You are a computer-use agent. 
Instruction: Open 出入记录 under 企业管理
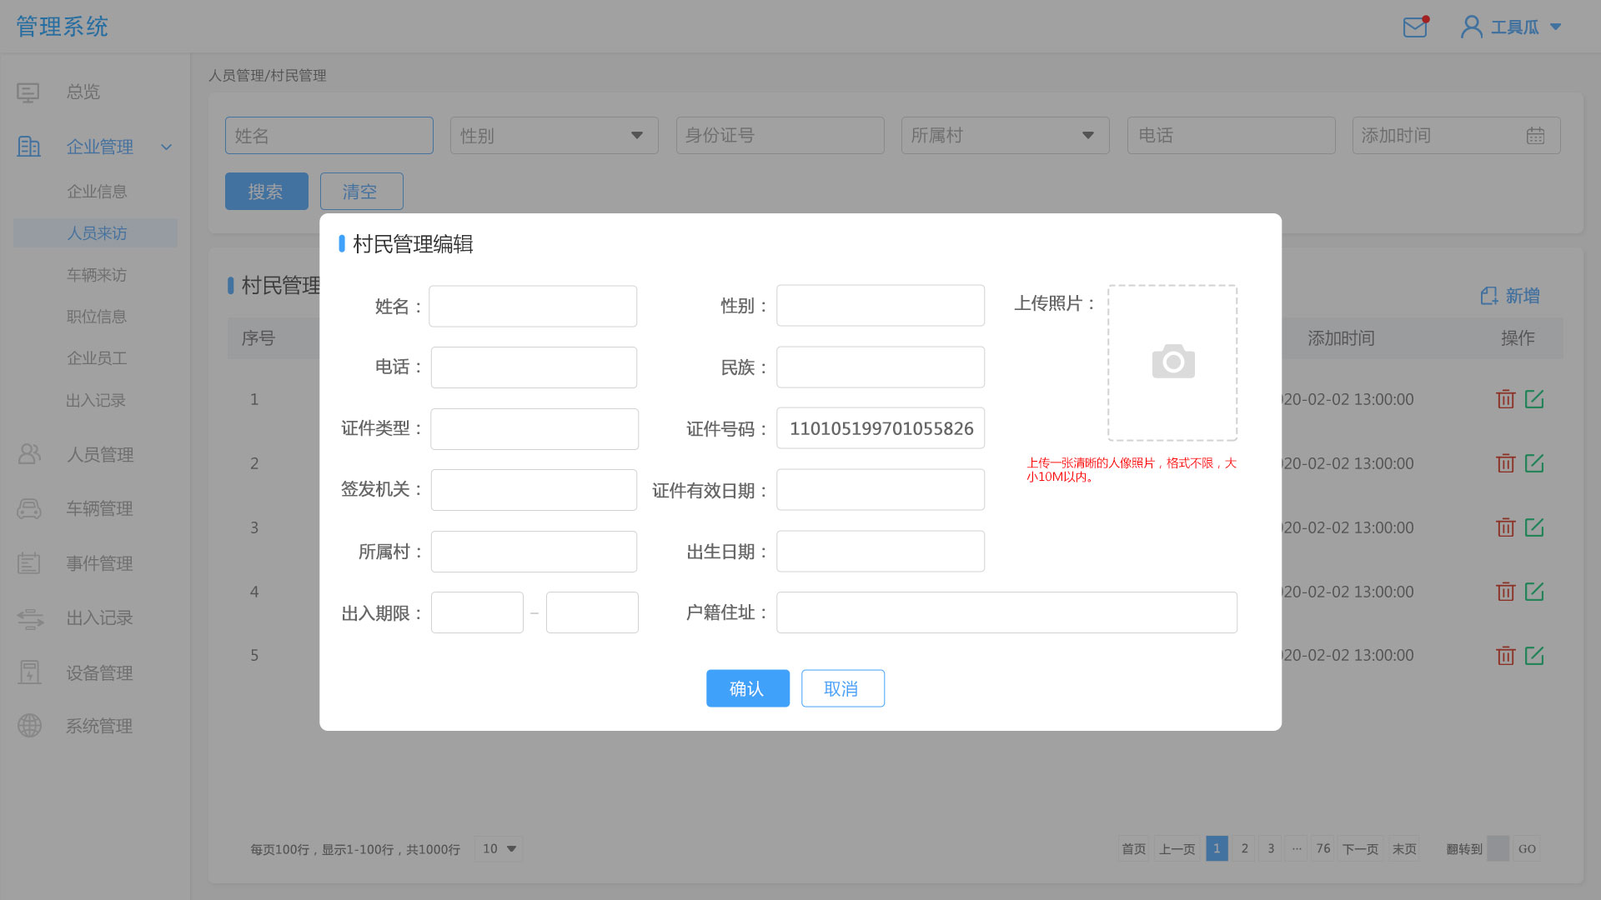(96, 401)
